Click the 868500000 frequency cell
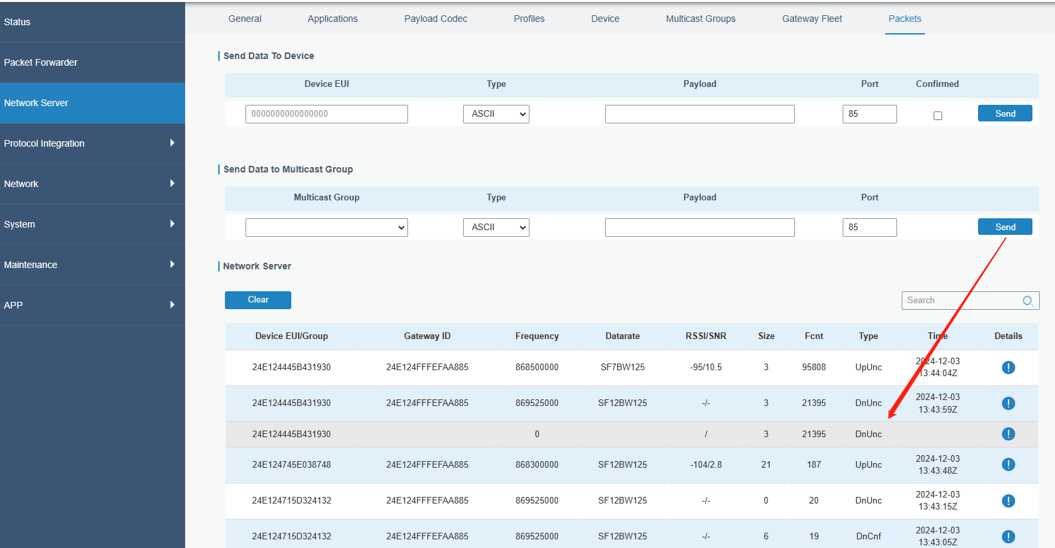Screen dimensions: 1055x548 (537, 368)
